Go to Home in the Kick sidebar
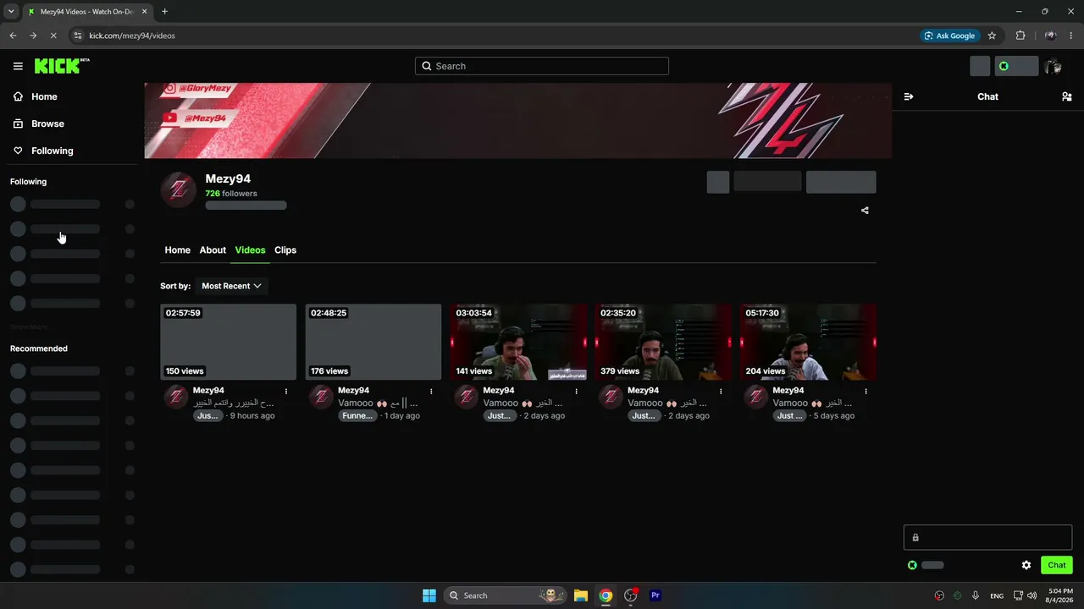 (44, 96)
